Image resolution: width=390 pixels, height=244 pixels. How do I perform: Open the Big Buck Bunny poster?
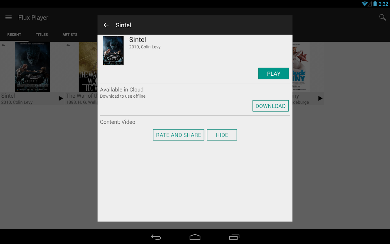point(301,67)
